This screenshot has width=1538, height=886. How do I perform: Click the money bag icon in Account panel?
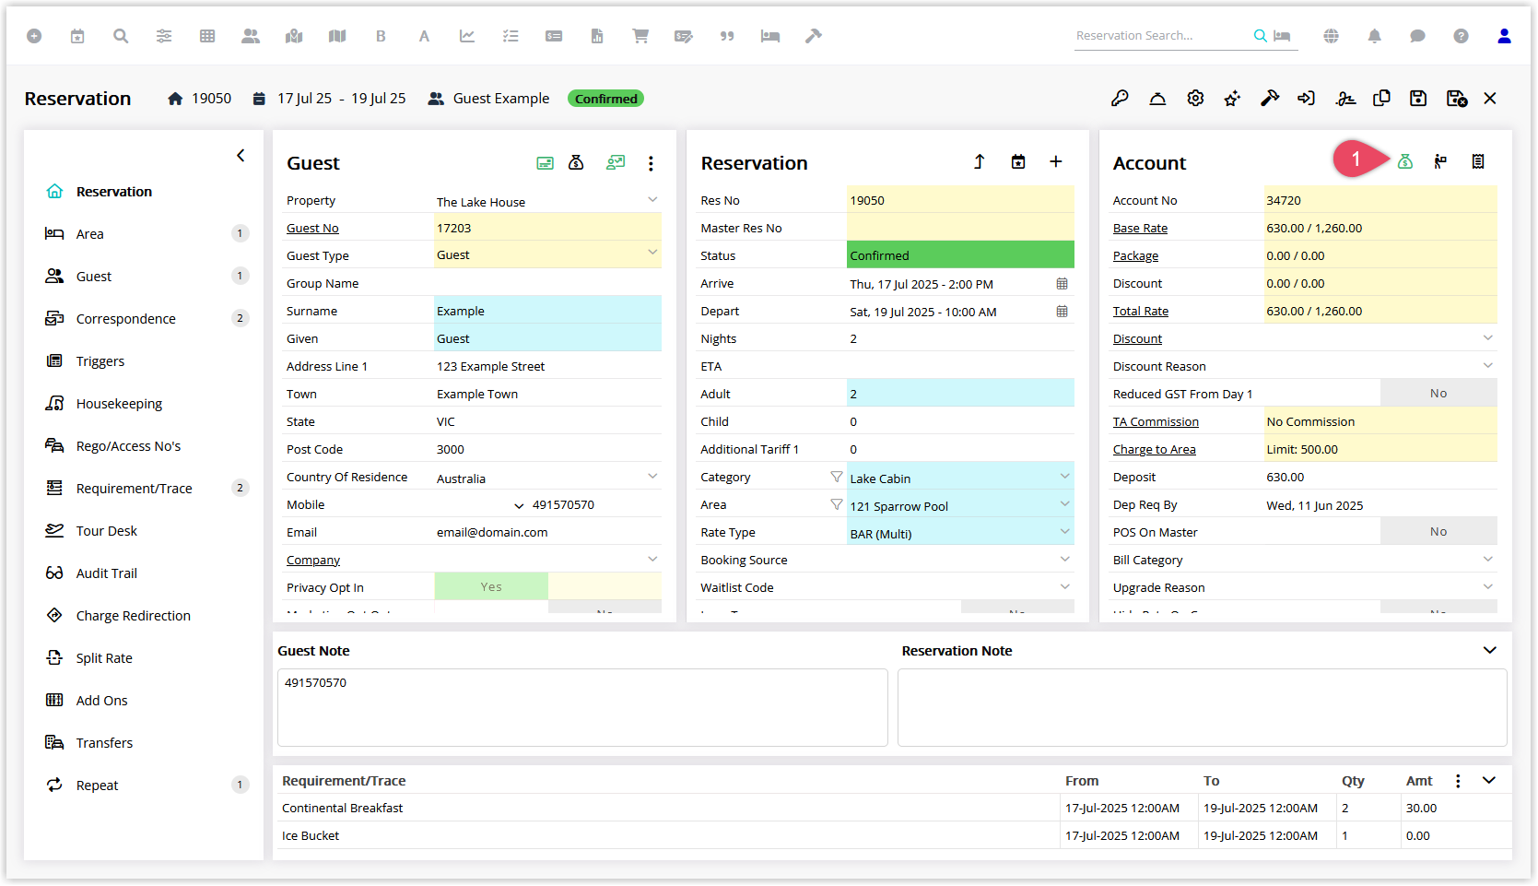[1405, 162]
